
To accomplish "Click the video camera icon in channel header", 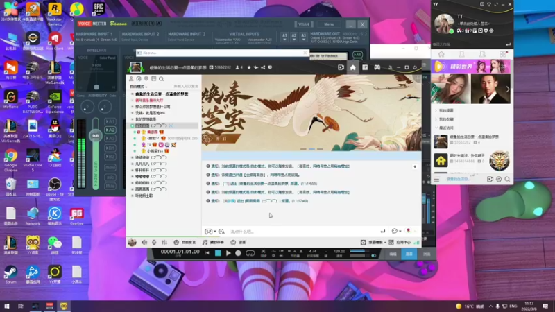I will (341, 67).
